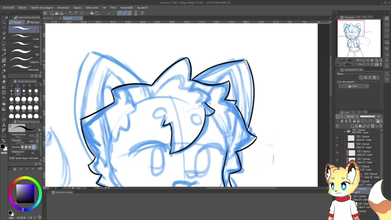Switch to the Marcador sub tool group
The image size is (391, 220).
(x=33, y=22)
